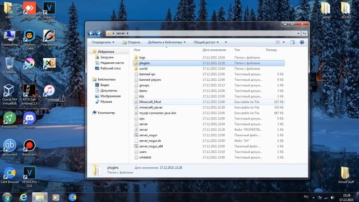Launch MTA San Andreas 1.5 shortcut

coord(29,94)
